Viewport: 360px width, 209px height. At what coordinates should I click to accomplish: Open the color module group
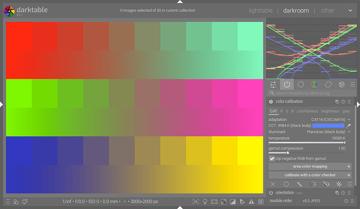314,84
